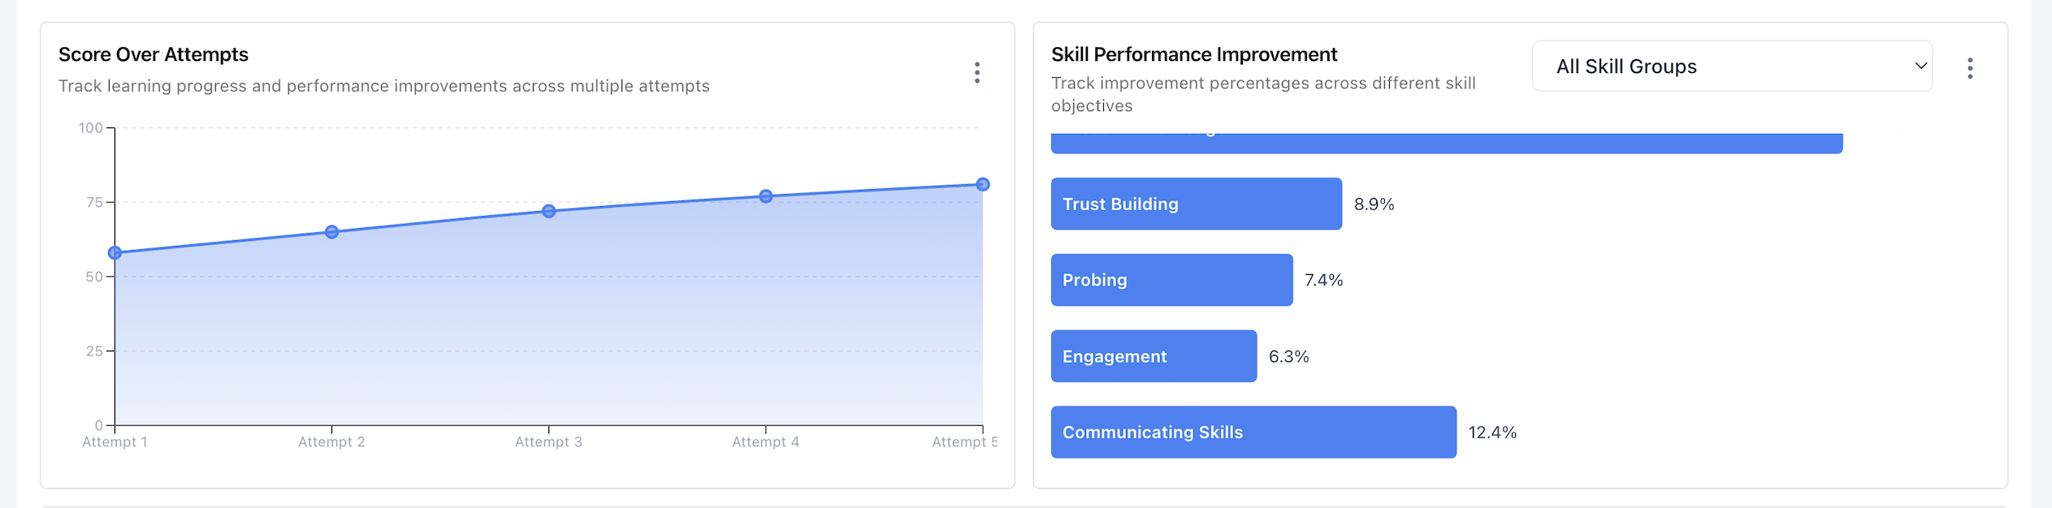Click the 8.9% Trust Building value label

point(1374,204)
